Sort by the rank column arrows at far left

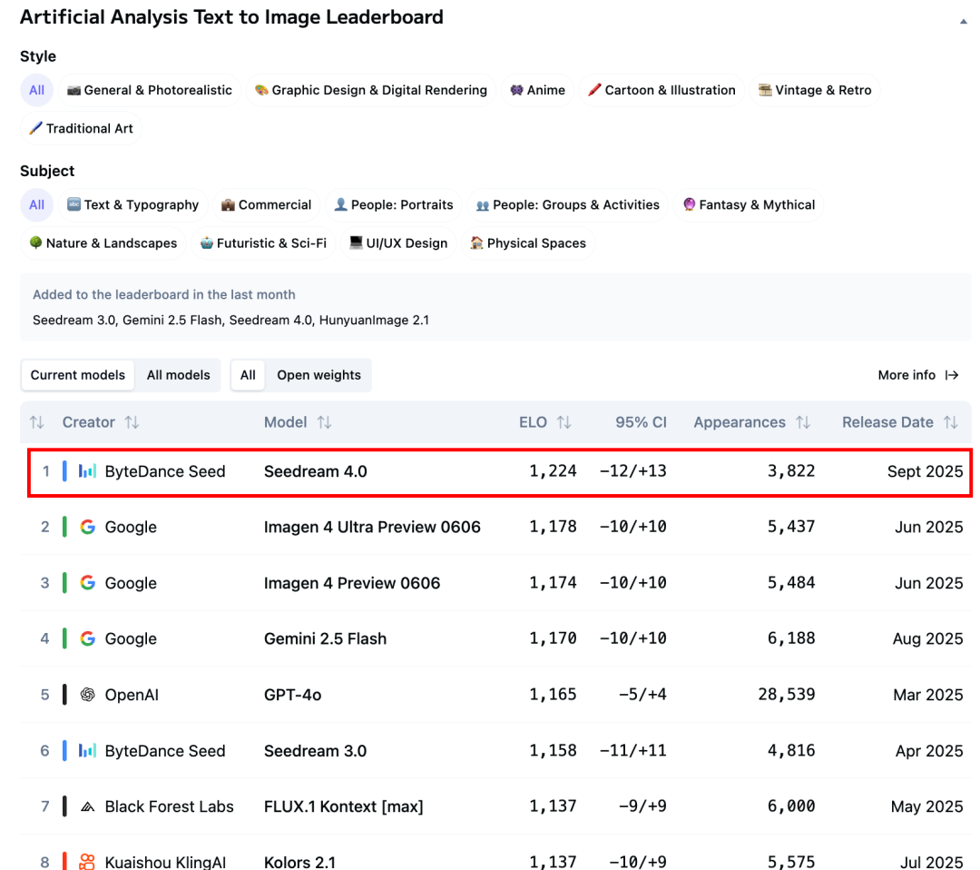(x=36, y=422)
